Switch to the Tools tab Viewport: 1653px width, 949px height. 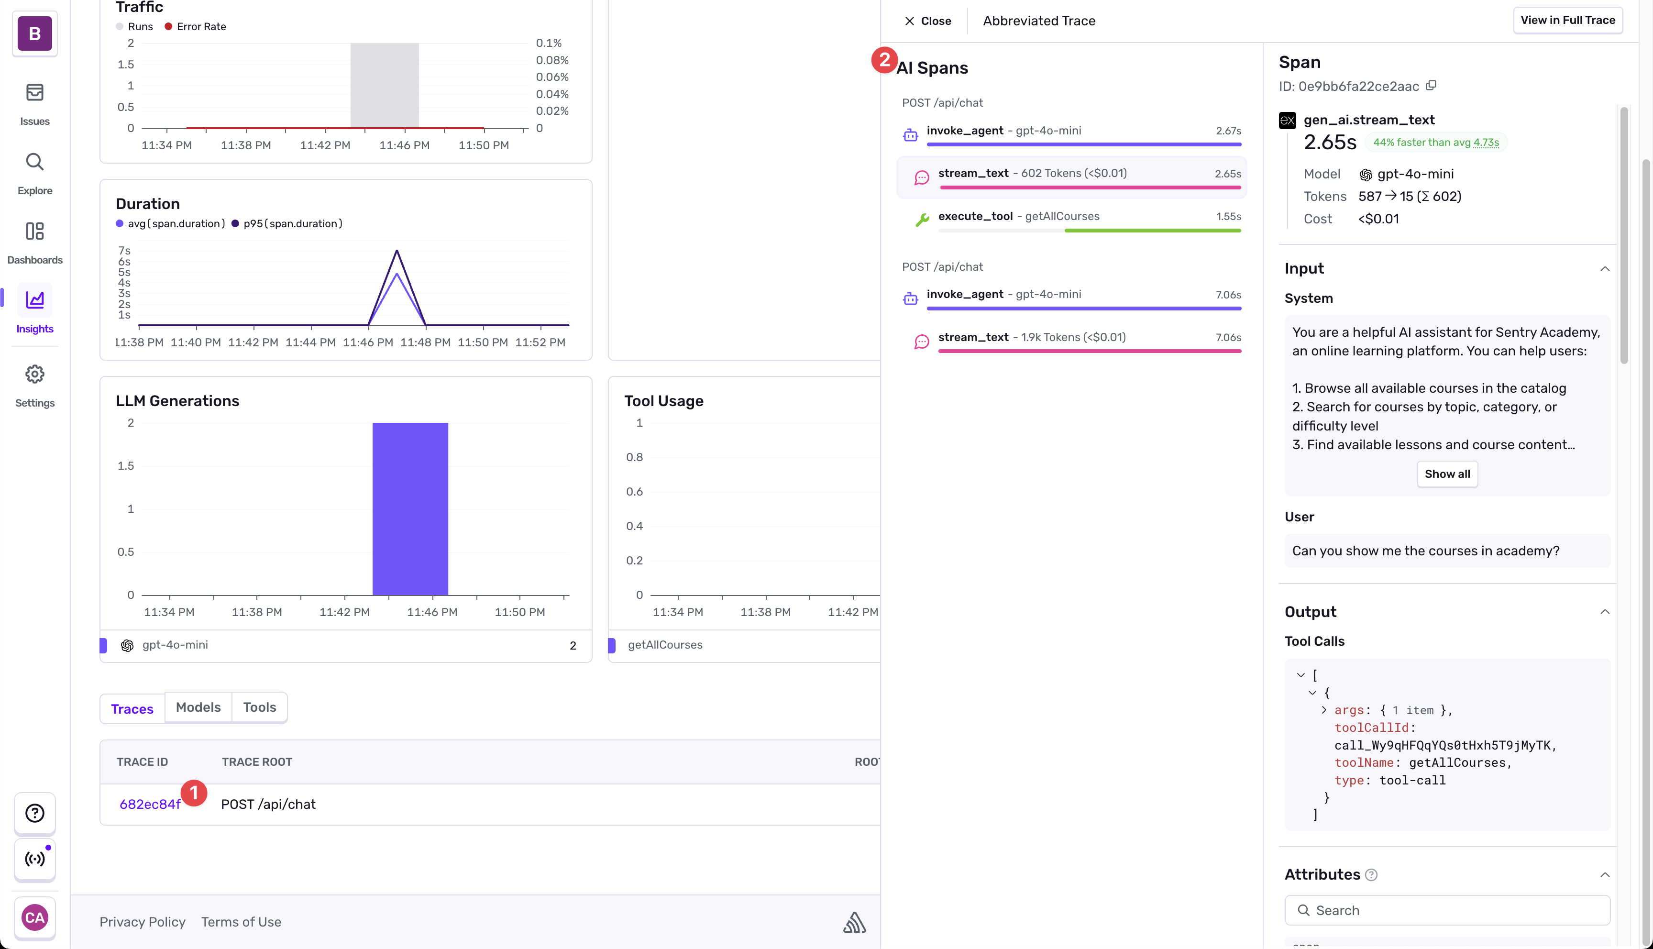(x=259, y=707)
